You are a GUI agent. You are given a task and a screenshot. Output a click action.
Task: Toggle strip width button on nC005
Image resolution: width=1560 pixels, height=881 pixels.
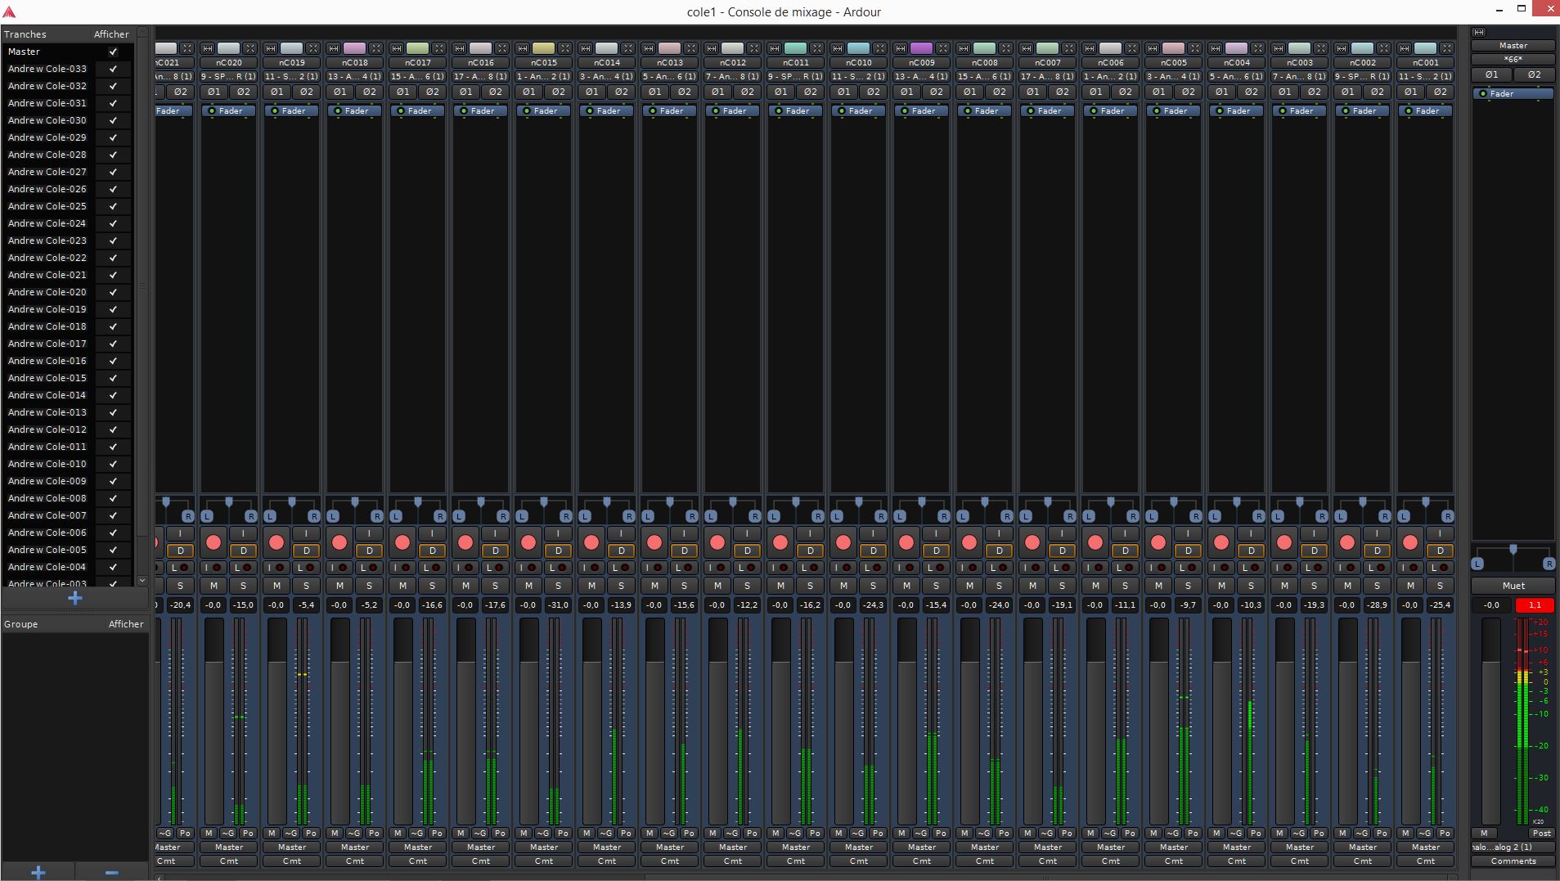point(1153,48)
